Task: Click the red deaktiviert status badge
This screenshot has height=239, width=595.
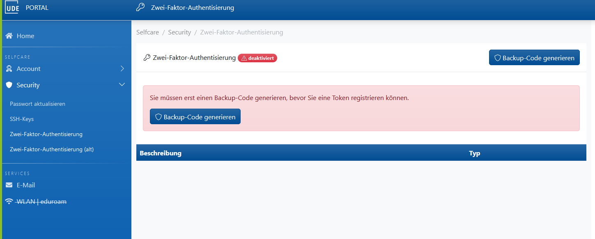Action: click(257, 58)
